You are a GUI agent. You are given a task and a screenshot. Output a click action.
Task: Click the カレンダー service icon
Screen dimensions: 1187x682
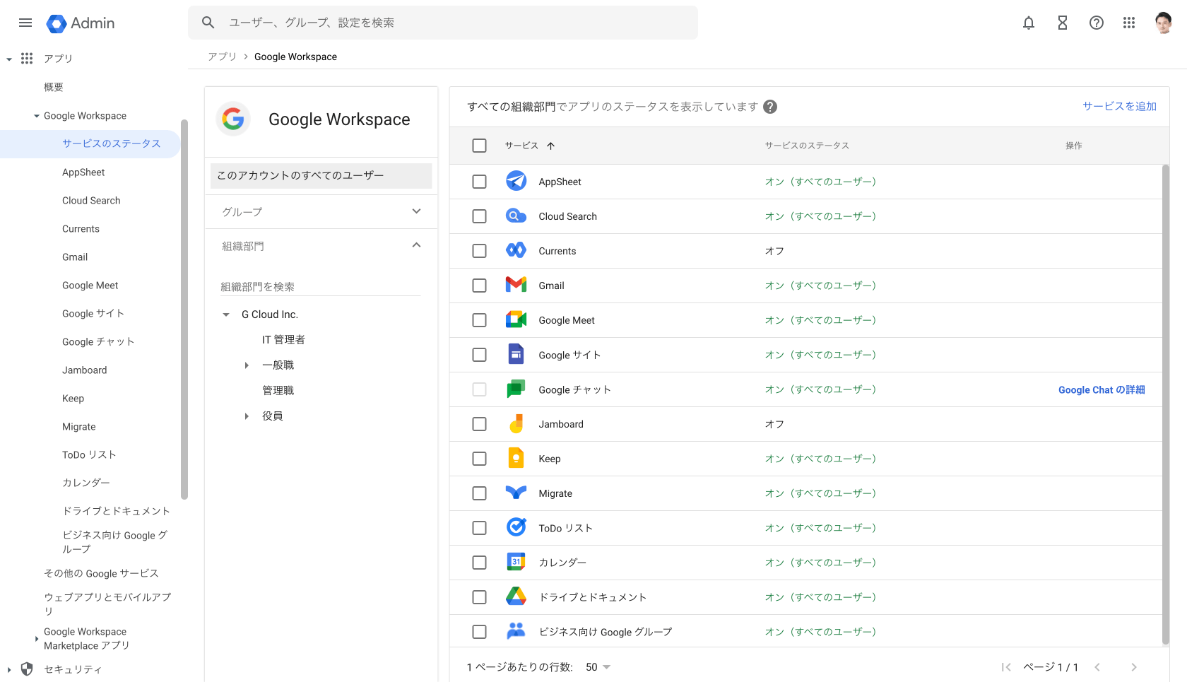516,563
